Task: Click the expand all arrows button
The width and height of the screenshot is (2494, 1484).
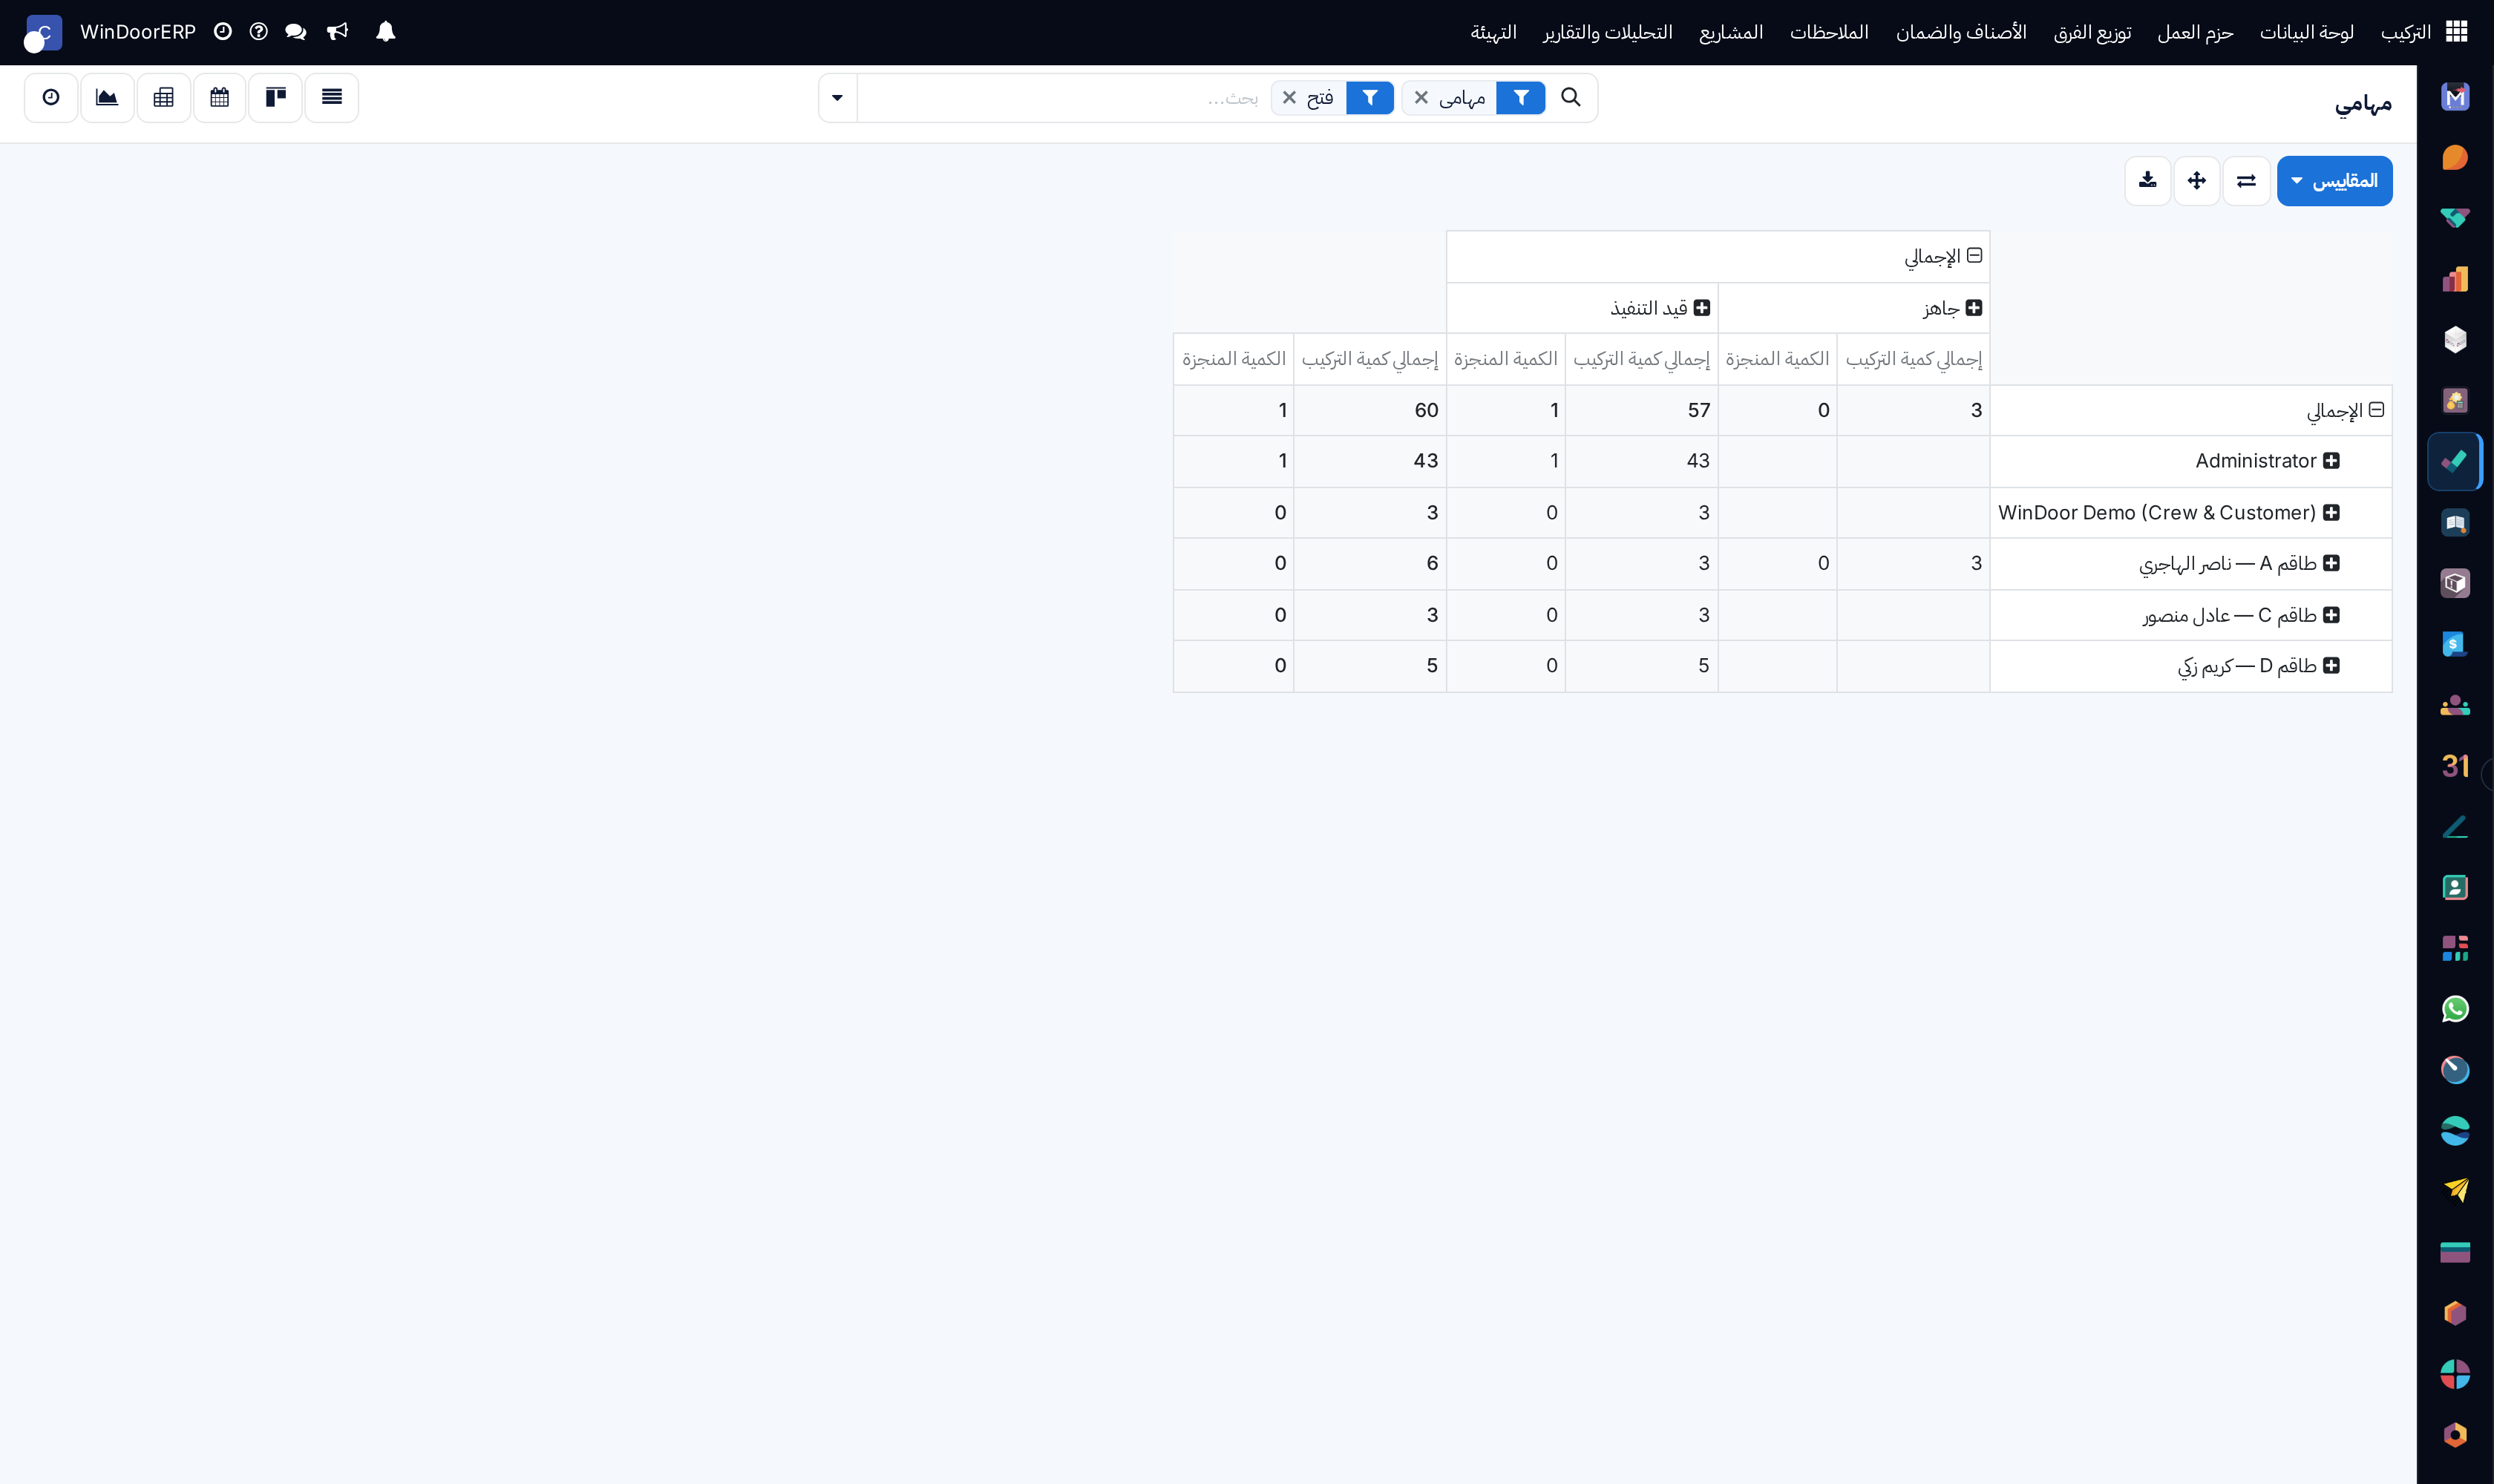Action: coord(2197,181)
